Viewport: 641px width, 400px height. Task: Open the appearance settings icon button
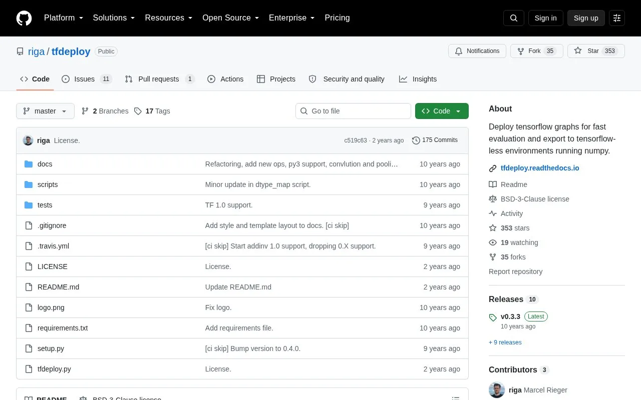(617, 18)
